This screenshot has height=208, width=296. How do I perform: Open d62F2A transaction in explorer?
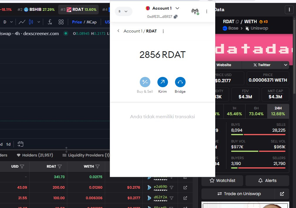point(185,198)
